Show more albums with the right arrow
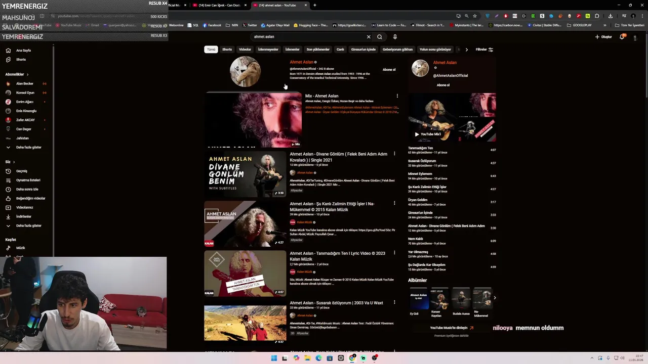Viewport: 648px width, 364px height. (495, 298)
